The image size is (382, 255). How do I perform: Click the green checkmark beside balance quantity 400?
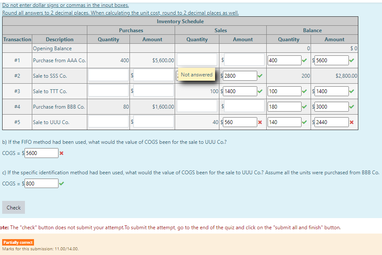pyautogui.click(x=304, y=60)
